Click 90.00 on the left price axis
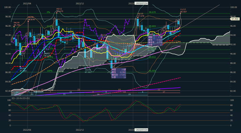241x133 pixels. pyautogui.click(x=8, y=54)
